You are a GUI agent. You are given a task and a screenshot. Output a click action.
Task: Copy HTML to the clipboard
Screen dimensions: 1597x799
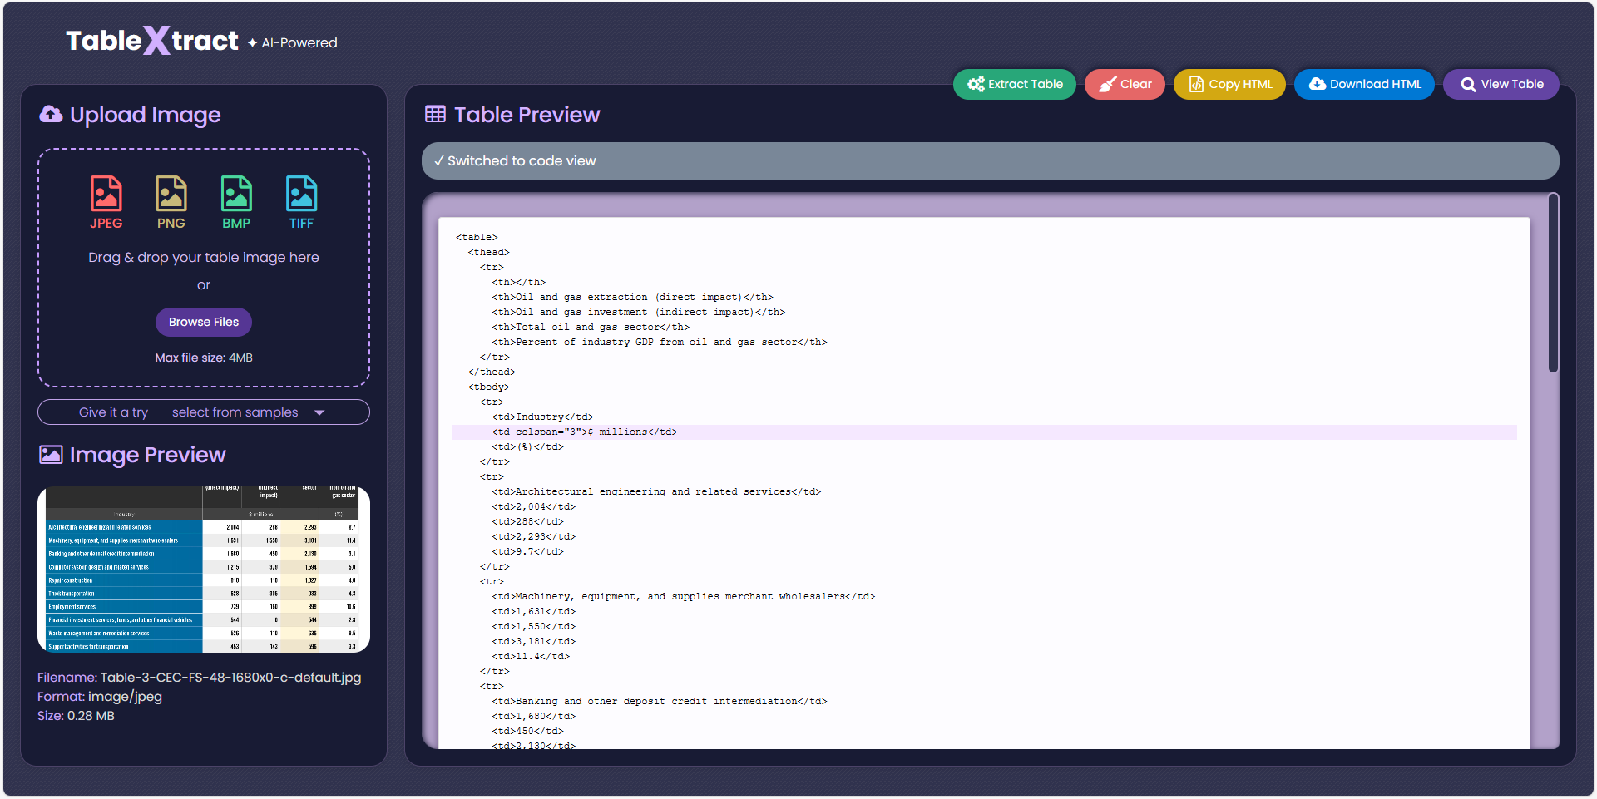1229,84
